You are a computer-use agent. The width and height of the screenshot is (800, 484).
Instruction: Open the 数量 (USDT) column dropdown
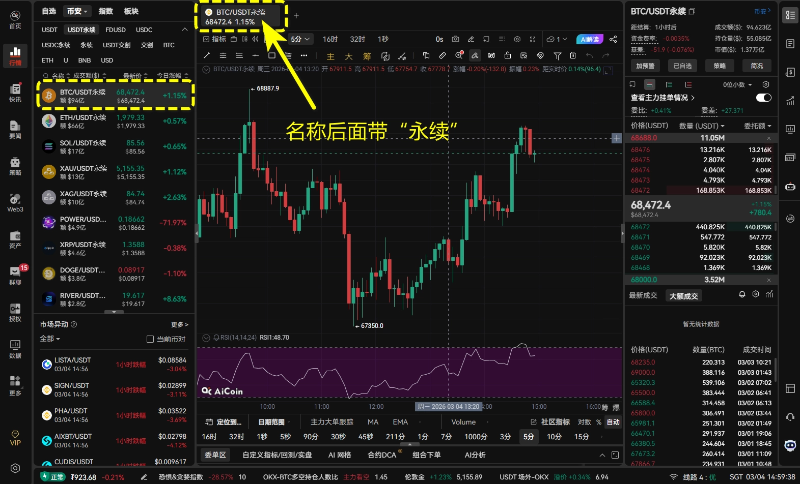702,126
